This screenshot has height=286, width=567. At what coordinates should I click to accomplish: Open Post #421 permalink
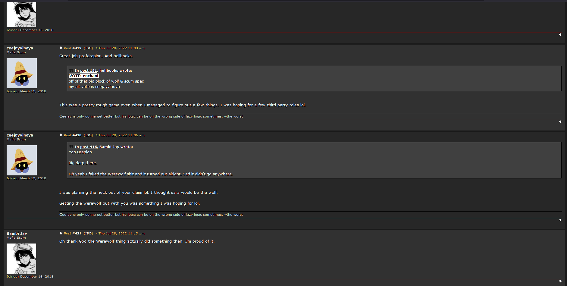[73, 233]
